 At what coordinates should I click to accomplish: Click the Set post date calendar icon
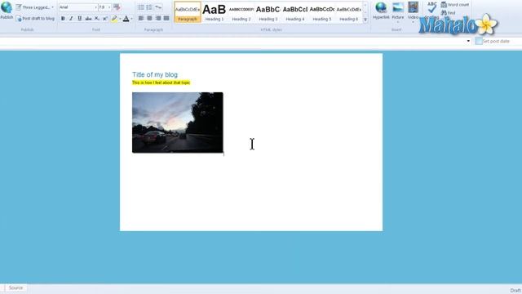coord(479,41)
